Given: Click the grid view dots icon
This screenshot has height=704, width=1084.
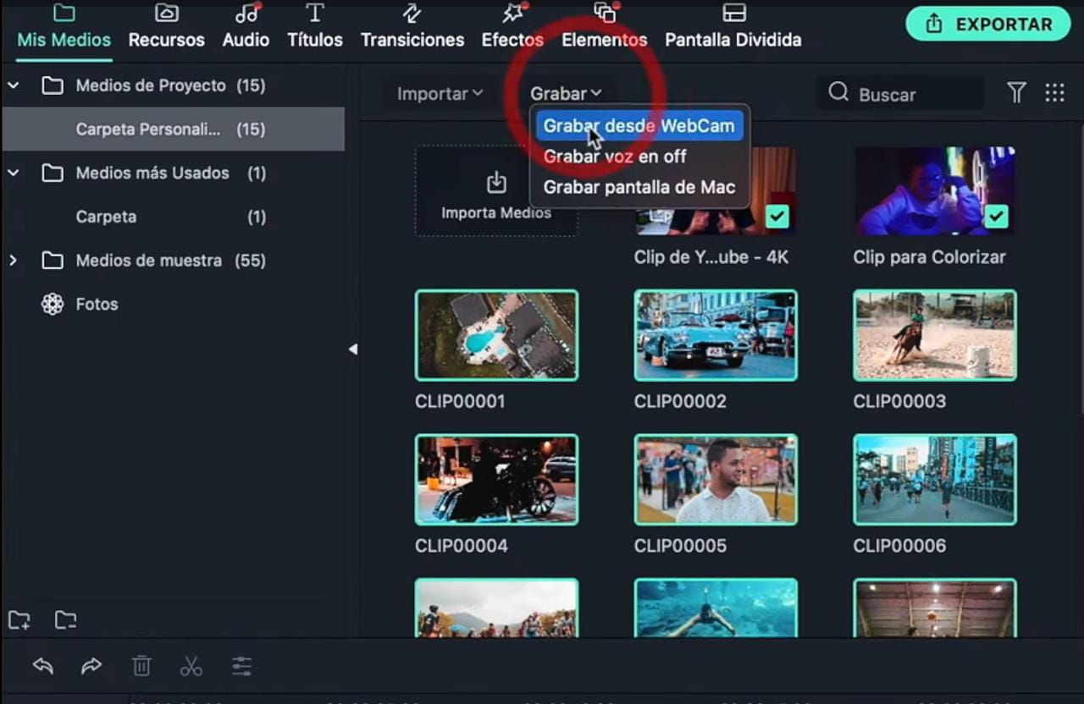Looking at the screenshot, I should [1054, 93].
